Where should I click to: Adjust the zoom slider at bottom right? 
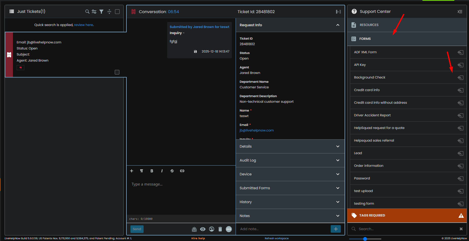point(365,239)
